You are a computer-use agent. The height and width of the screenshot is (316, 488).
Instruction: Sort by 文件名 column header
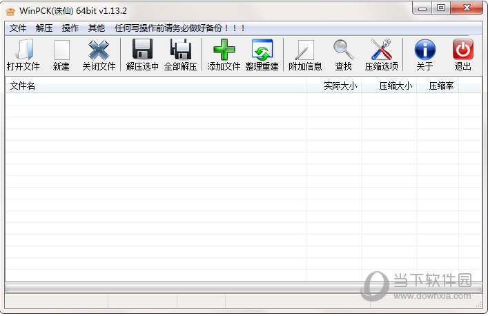pos(156,86)
